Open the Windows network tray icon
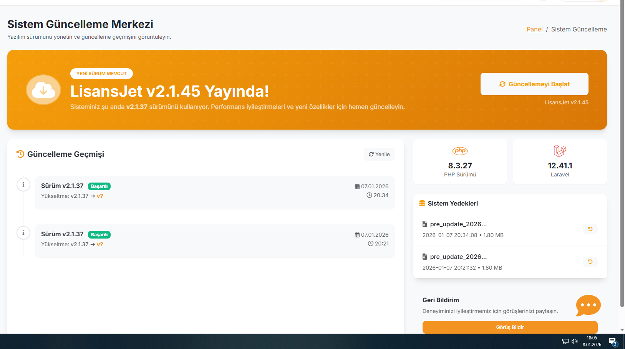625x349 pixels. point(565,341)
